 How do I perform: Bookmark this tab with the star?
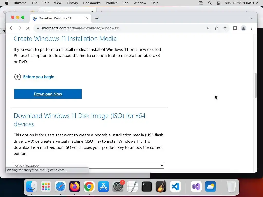point(225,28)
